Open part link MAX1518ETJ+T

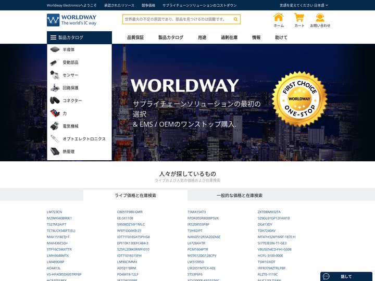[x=58, y=237]
